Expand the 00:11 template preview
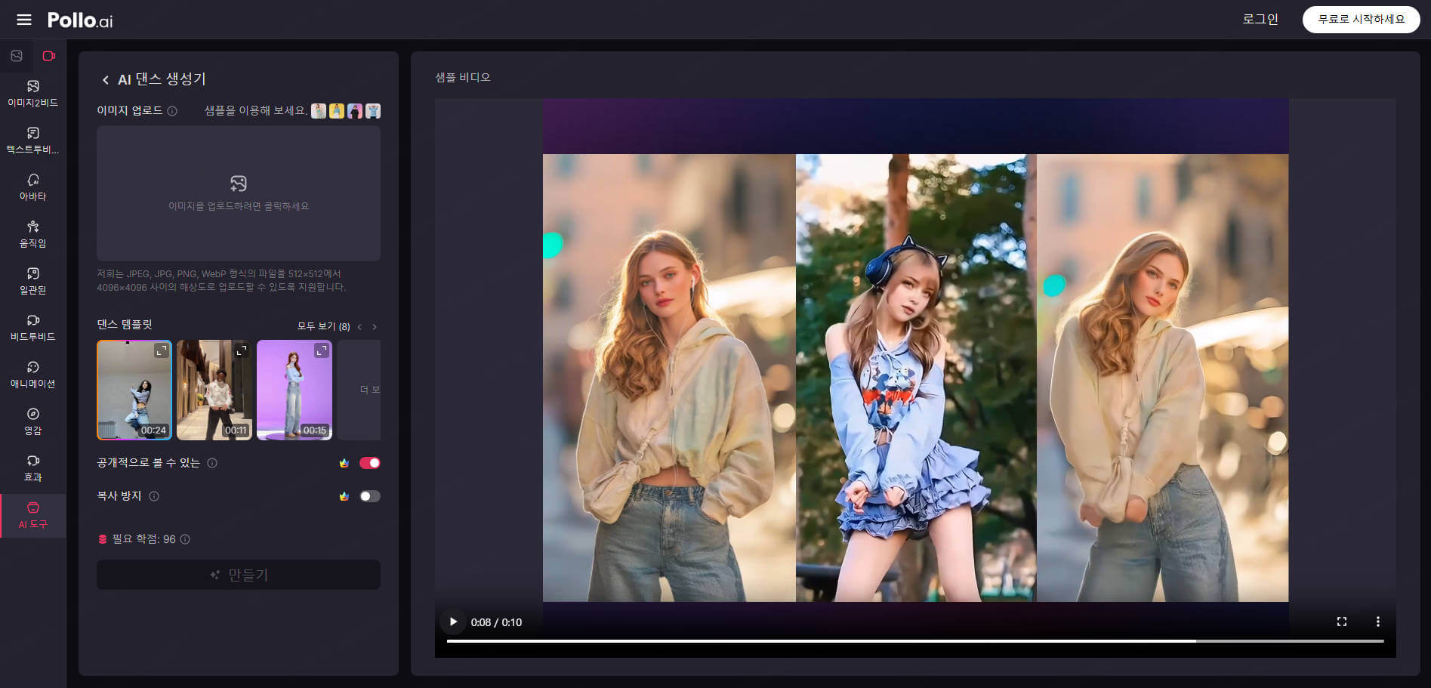Screen dimensions: 1431x688 (x=242, y=350)
